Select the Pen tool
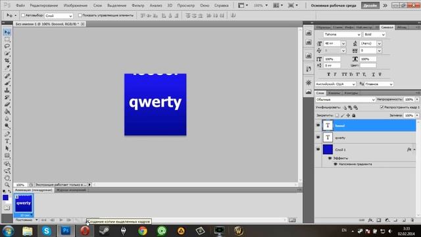Image resolution: width=421 pixels, height=237 pixels. coord(7,134)
